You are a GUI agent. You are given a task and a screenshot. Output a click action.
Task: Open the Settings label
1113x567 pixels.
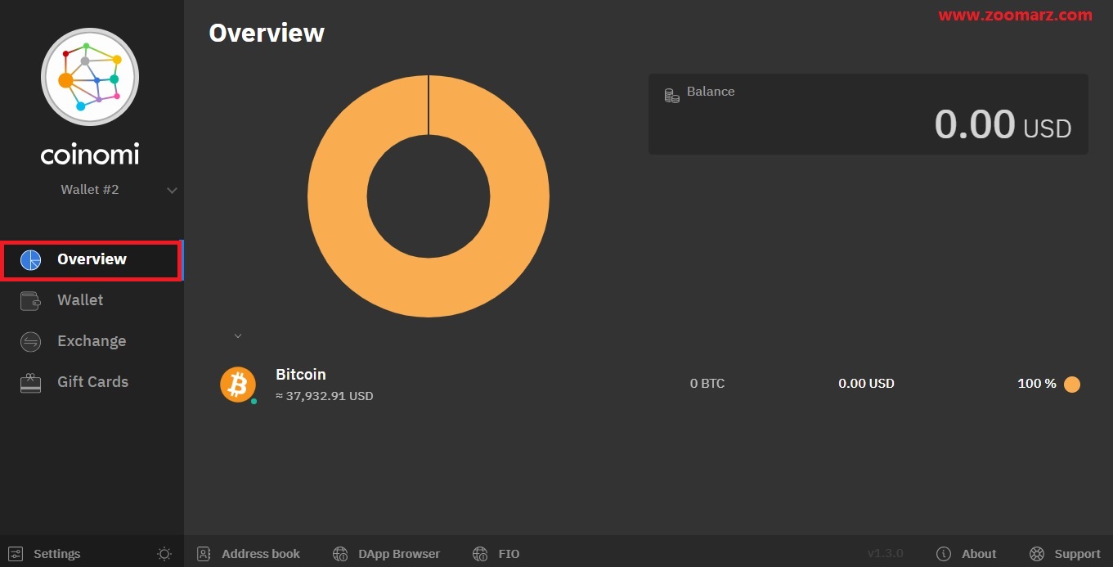click(x=57, y=554)
